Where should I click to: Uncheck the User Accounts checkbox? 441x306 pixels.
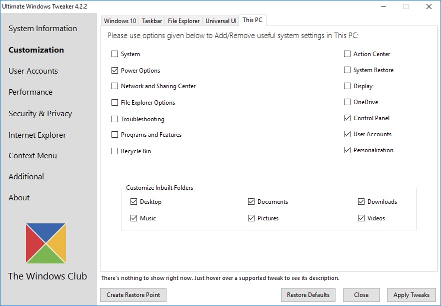[347, 134]
